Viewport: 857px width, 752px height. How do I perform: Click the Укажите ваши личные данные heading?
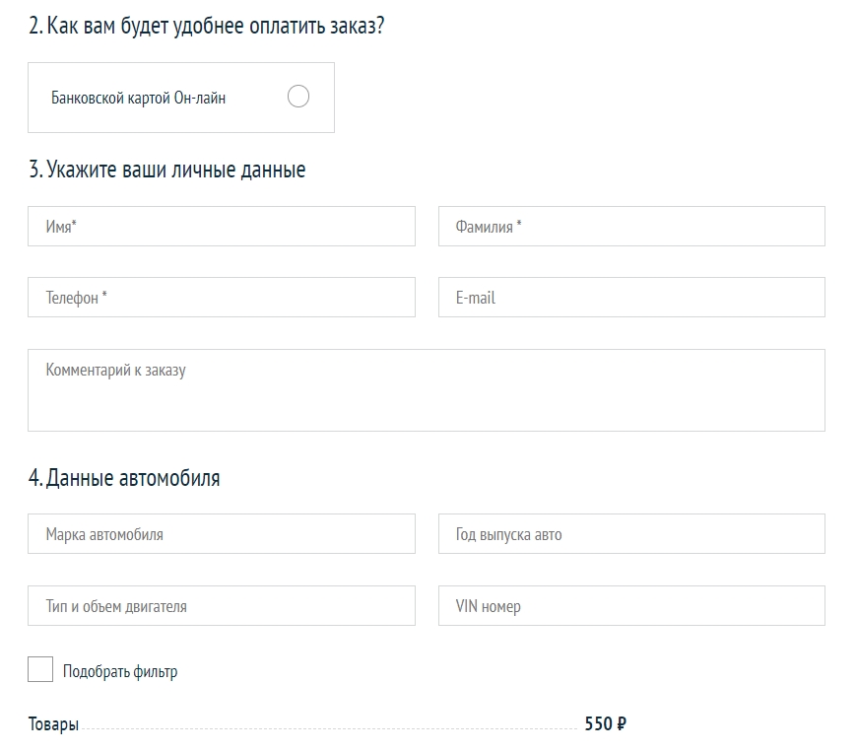(166, 170)
